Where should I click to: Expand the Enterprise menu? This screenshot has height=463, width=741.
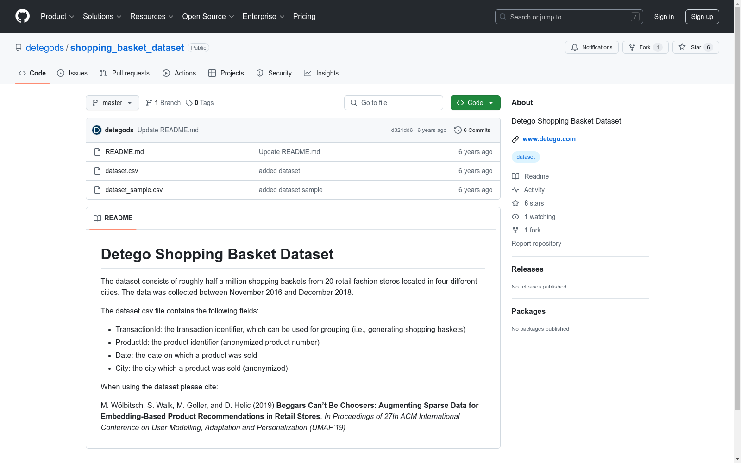(264, 17)
